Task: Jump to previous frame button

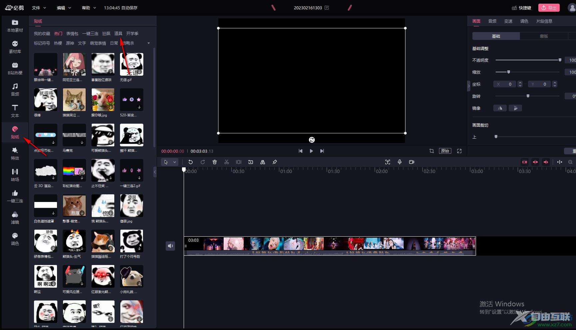Action: [x=301, y=151]
